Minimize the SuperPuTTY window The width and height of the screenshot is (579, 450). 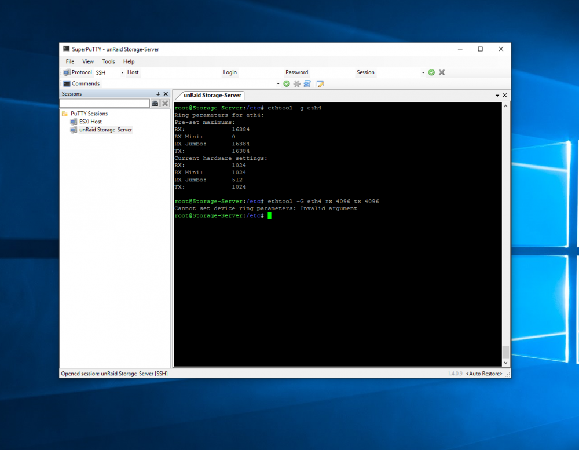460,49
